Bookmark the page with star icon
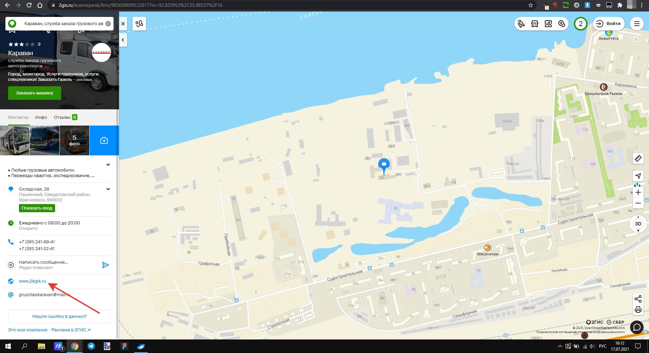The width and height of the screenshot is (649, 353). [531, 5]
